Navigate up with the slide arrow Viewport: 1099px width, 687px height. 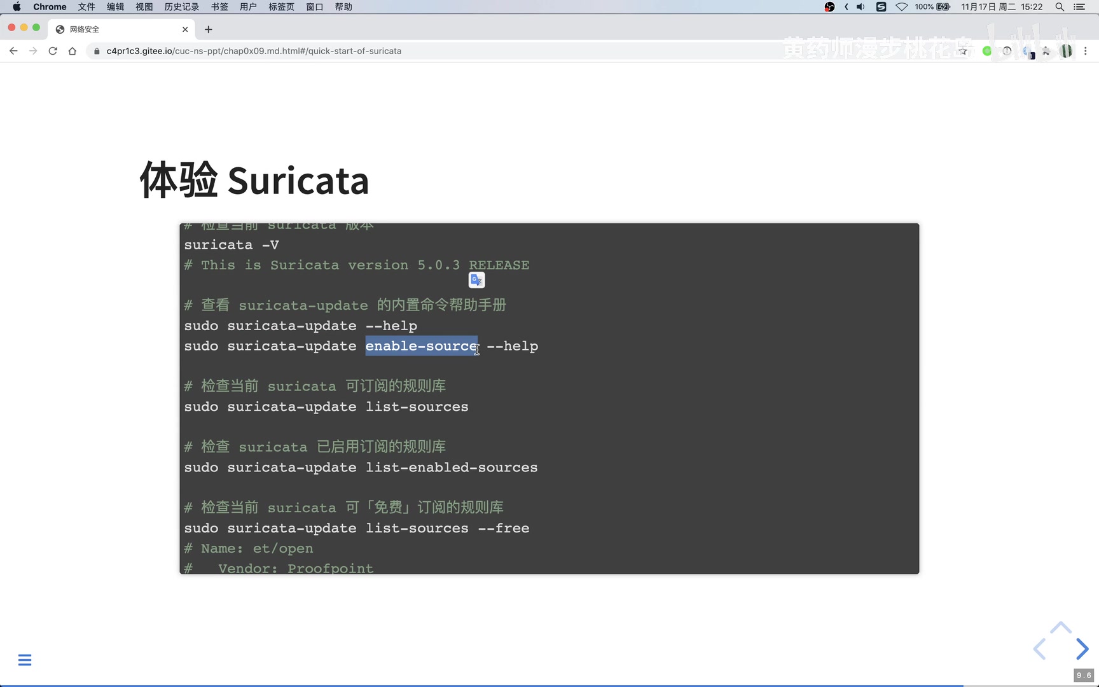1061,627
